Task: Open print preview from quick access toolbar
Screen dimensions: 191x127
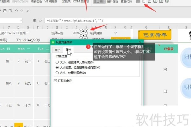Action: [x=11, y=11]
